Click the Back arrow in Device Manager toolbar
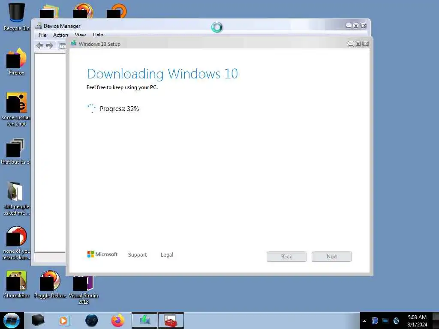Viewport: 439px width, 329px height. tap(40, 45)
